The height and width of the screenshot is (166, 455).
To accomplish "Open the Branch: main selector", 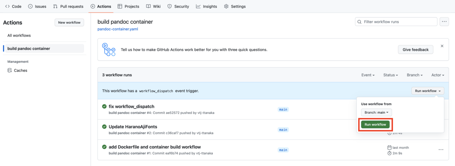I will pos(377,112).
